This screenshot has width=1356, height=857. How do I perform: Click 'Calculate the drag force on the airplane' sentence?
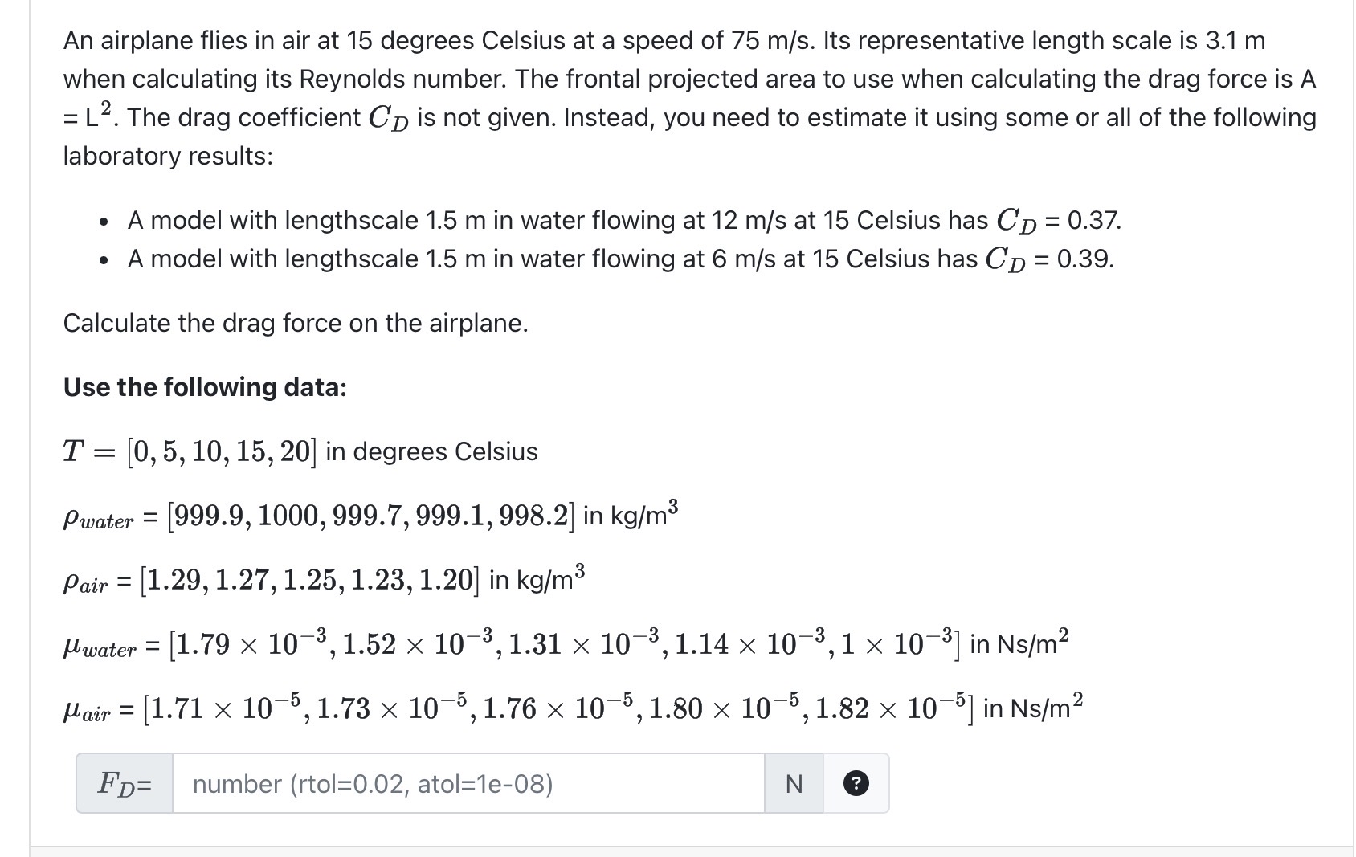[x=296, y=323]
